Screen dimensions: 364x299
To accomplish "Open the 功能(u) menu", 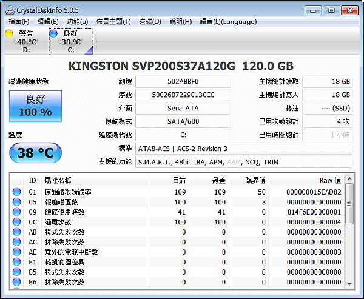I will pyautogui.click(x=77, y=22).
